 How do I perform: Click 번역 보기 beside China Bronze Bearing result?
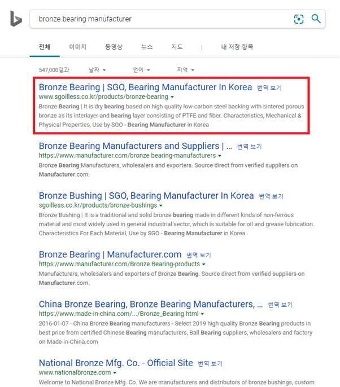280,305
